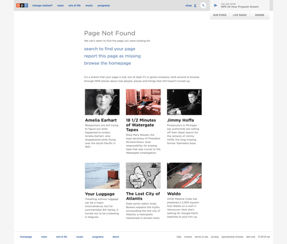Open the Our Picks tab
The height and width of the screenshot is (244, 287).
pyautogui.click(x=219, y=15)
